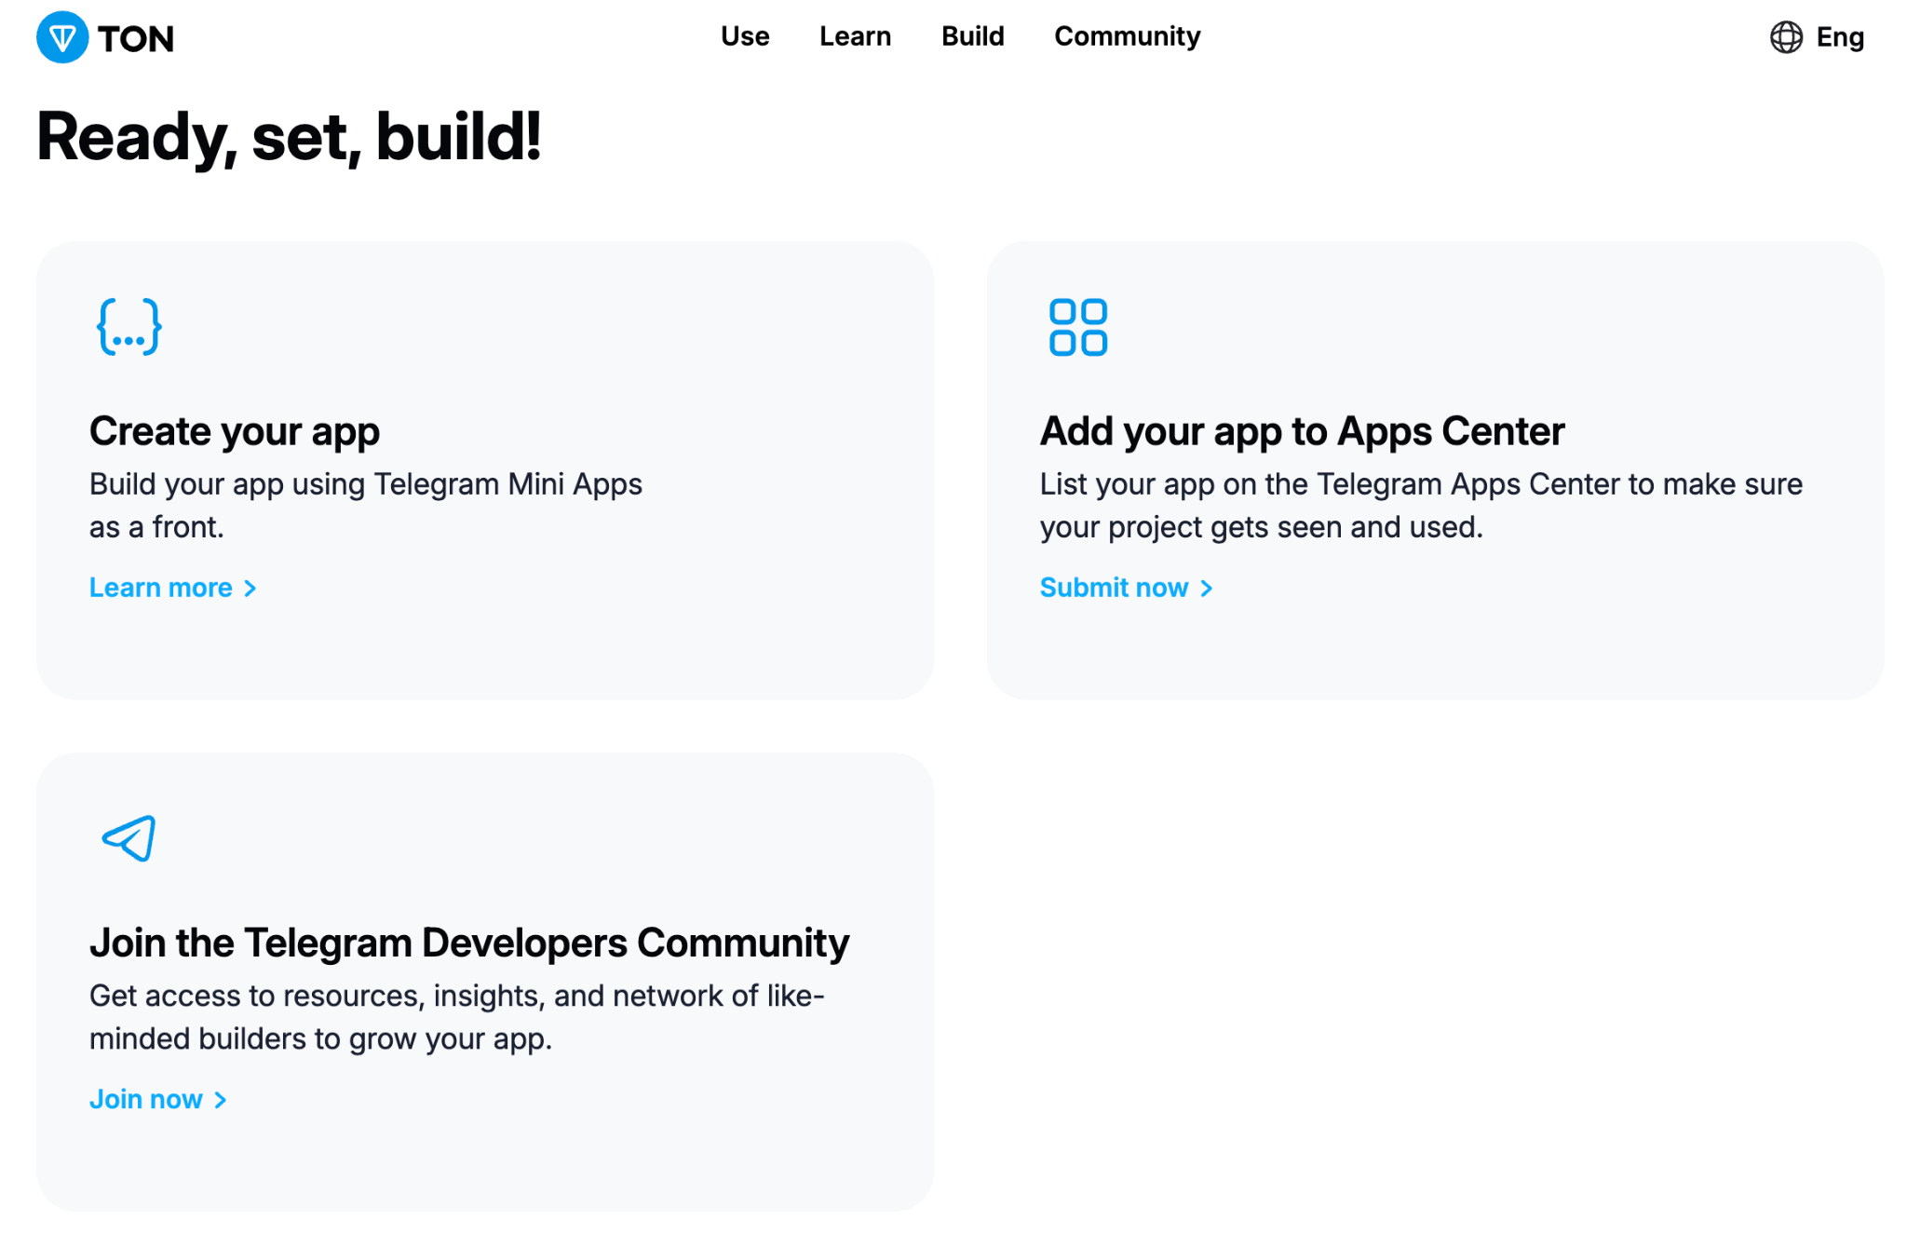Open the Build menu

(x=972, y=36)
